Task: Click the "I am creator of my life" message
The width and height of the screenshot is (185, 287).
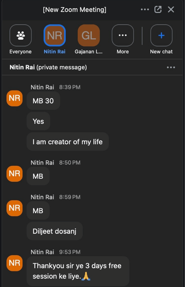Action: 68,142
